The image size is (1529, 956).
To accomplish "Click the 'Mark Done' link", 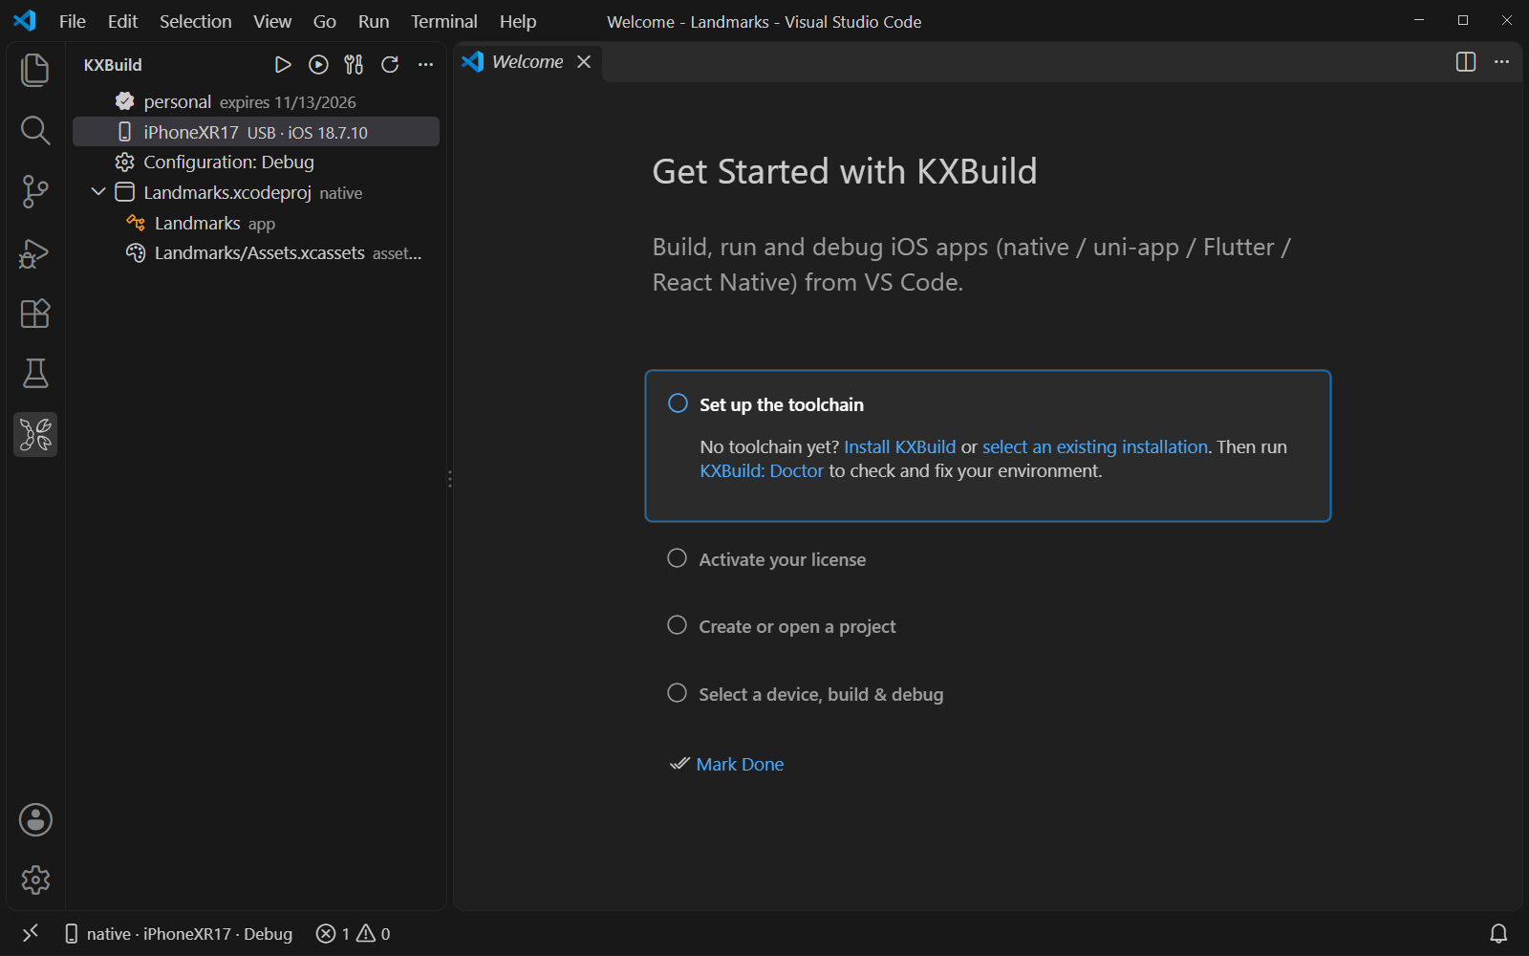I will pyautogui.click(x=740, y=765).
